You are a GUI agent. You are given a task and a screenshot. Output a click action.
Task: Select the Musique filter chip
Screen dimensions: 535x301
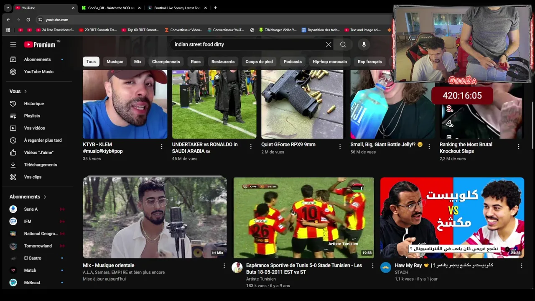tap(115, 61)
